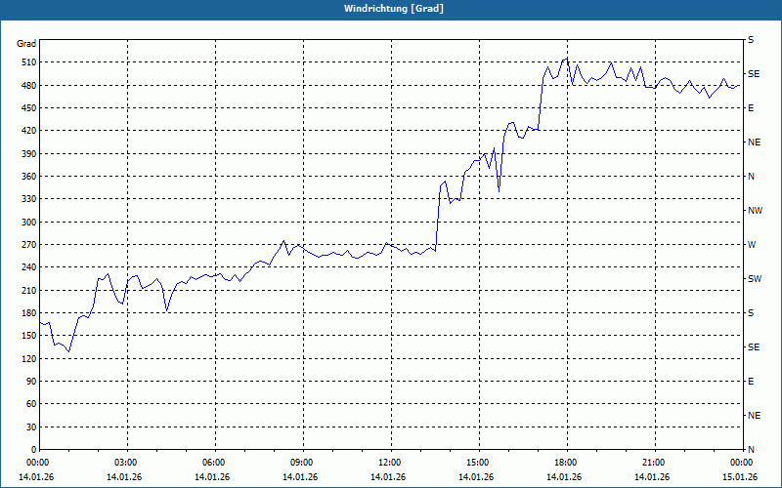Click the 21:00 time axis label
The width and height of the screenshot is (782, 488).
click(x=653, y=463)
